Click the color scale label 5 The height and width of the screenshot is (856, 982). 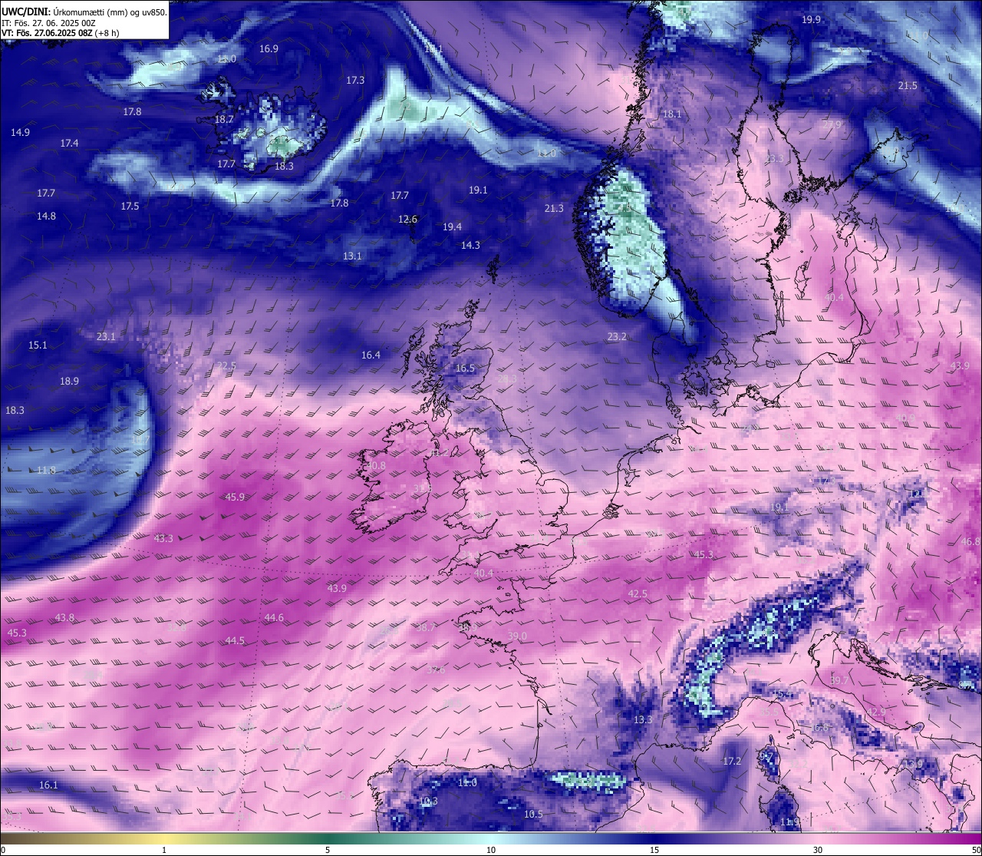point(328,850)
